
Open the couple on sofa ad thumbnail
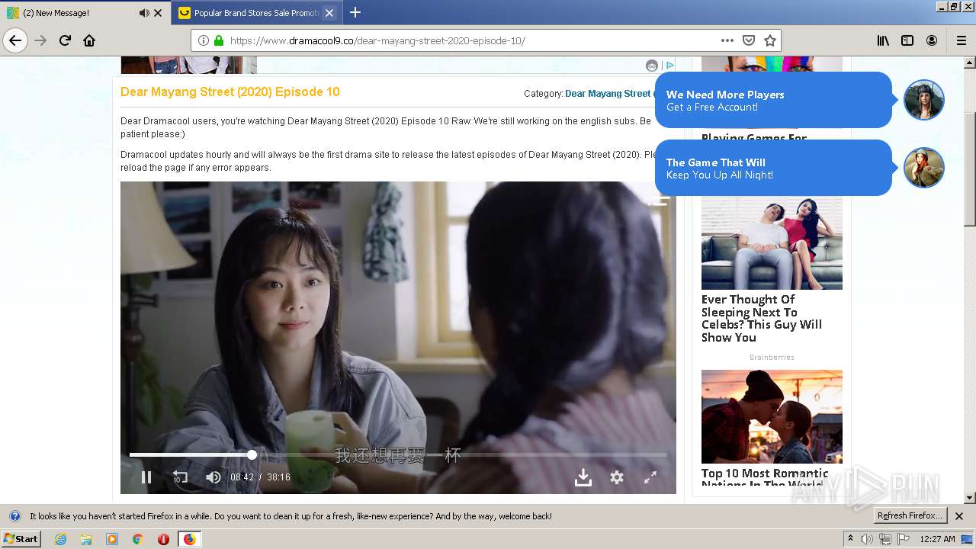click(x=772, y=243)
